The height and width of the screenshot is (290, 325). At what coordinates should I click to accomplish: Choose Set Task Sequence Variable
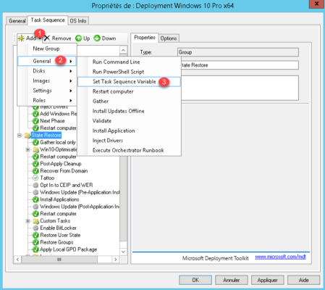coord(129,82)
